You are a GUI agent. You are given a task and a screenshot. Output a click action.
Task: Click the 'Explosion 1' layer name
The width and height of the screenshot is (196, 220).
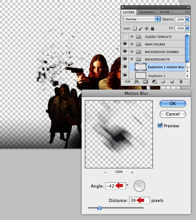pos(157,76)
